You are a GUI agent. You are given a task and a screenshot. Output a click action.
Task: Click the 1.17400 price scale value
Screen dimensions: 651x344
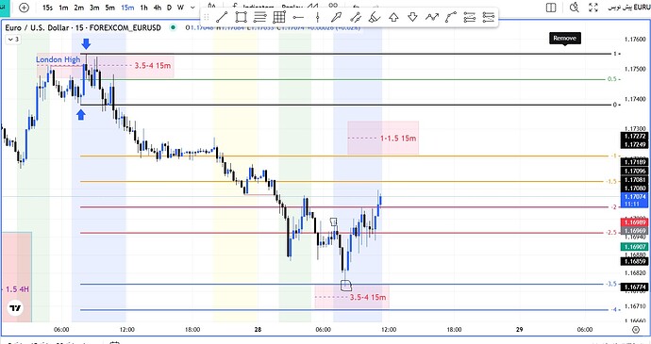(x=635, y=99)
